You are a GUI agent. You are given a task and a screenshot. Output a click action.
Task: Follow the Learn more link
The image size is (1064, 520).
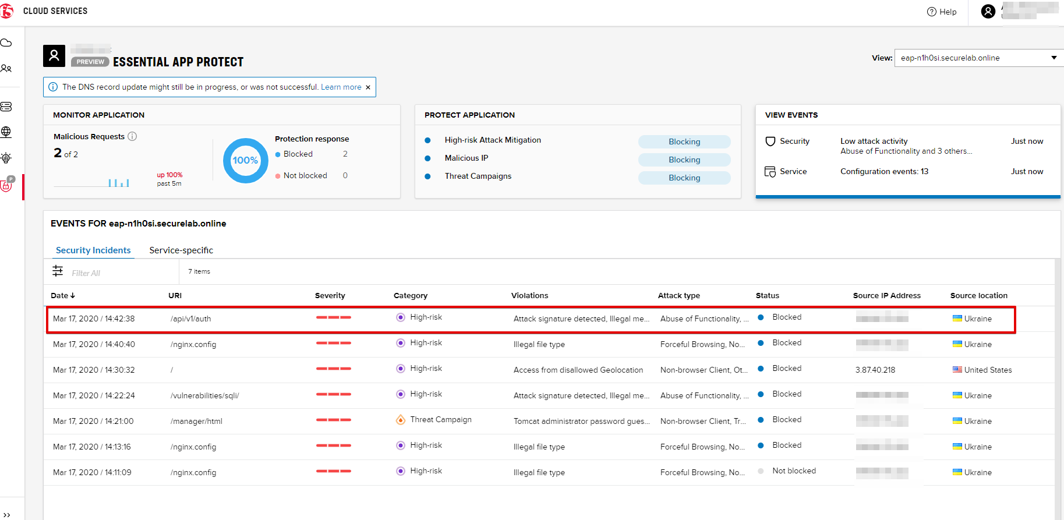(341, 87)
